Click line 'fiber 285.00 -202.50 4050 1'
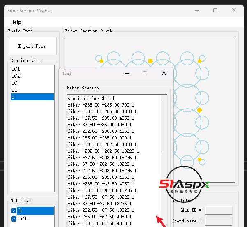This screenshot has width=247, height=227. [x=101, y=177]
